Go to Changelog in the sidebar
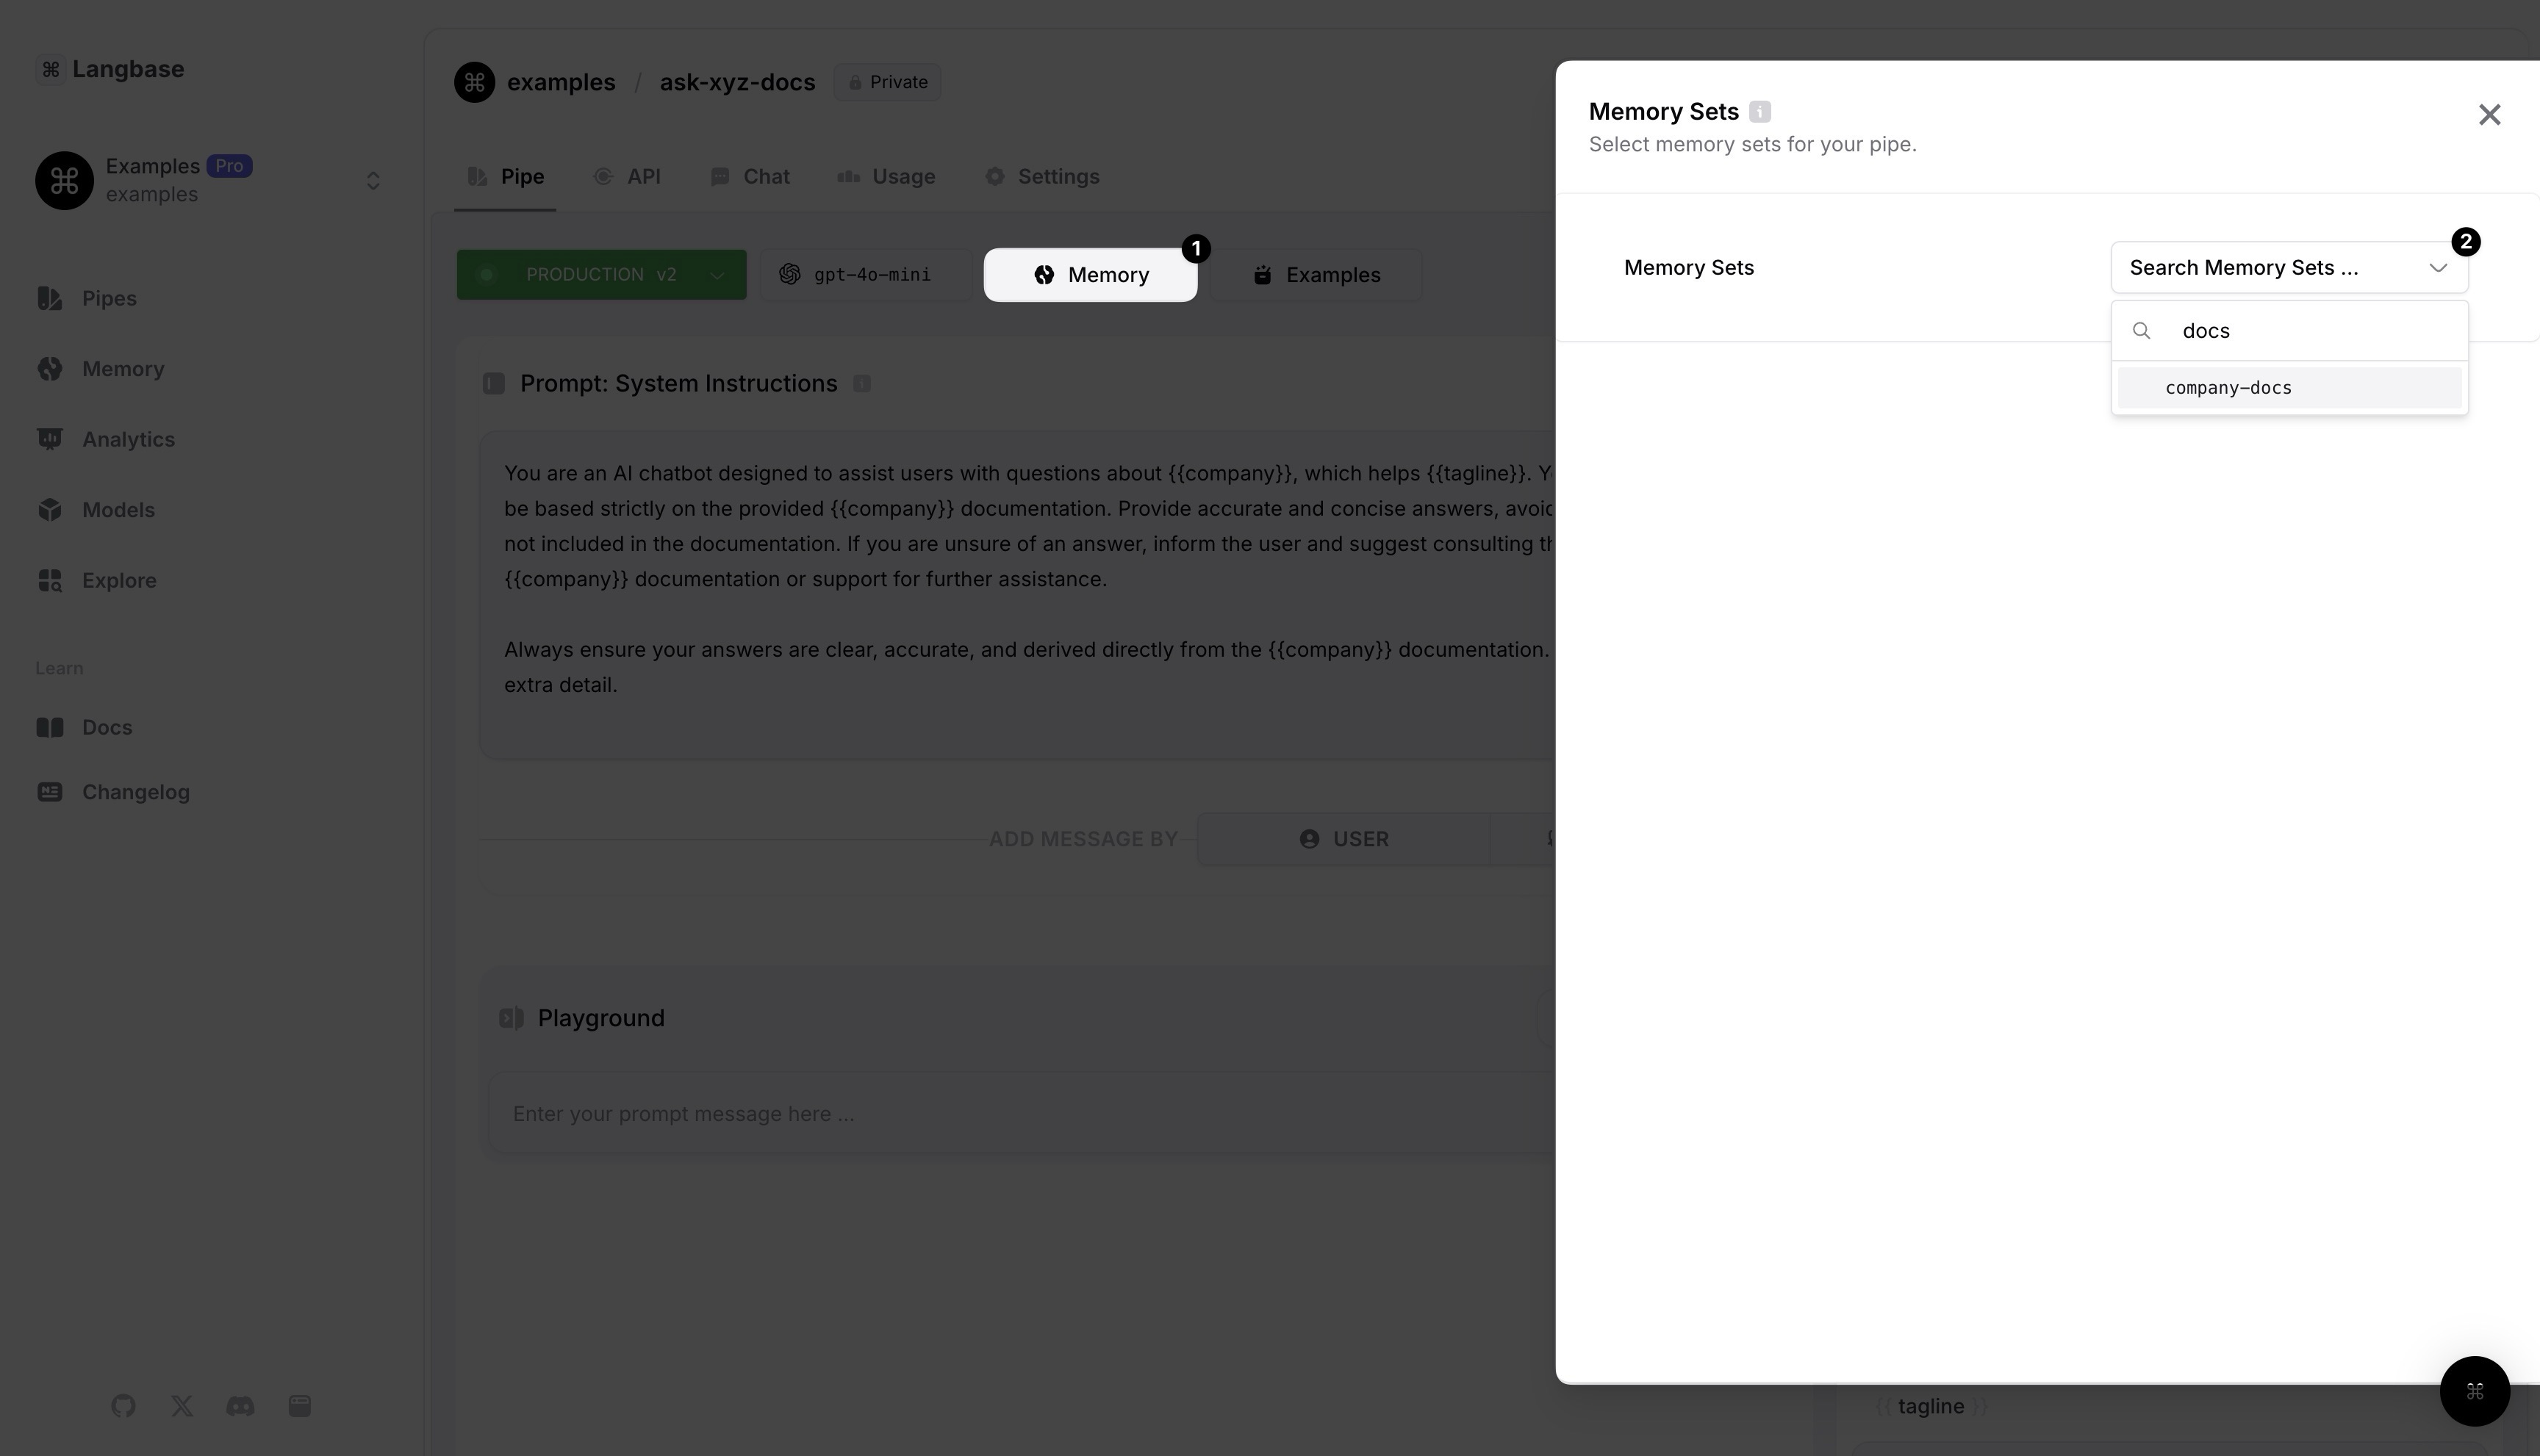The width and height of the screenshot is (2540, 1456). tap(135, 792)
